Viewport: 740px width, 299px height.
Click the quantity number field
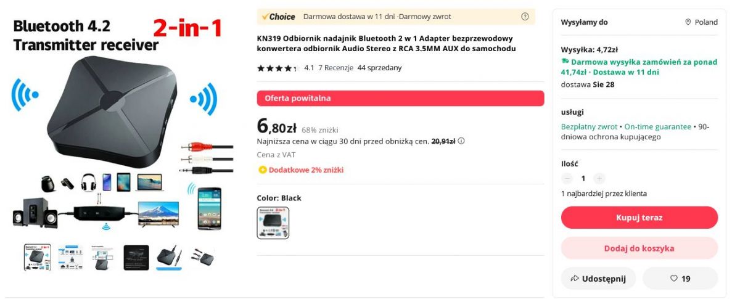pos(583,178)
